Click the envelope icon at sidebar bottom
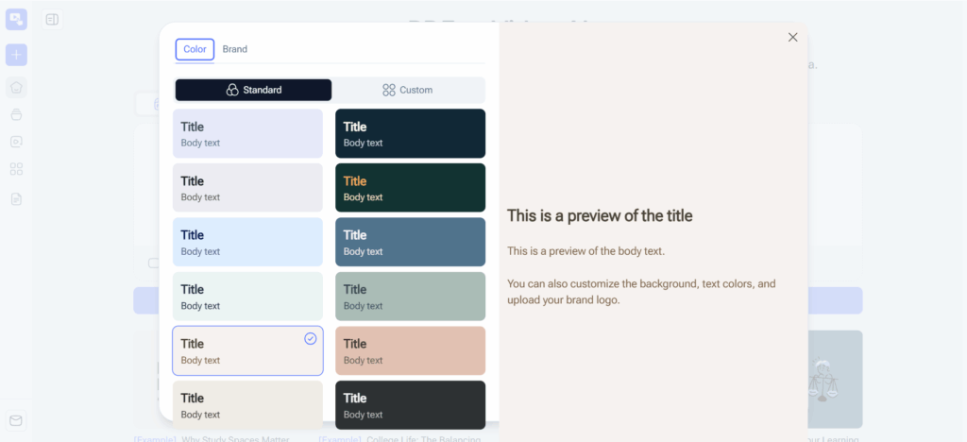967x442 pixels. [16, 420]
